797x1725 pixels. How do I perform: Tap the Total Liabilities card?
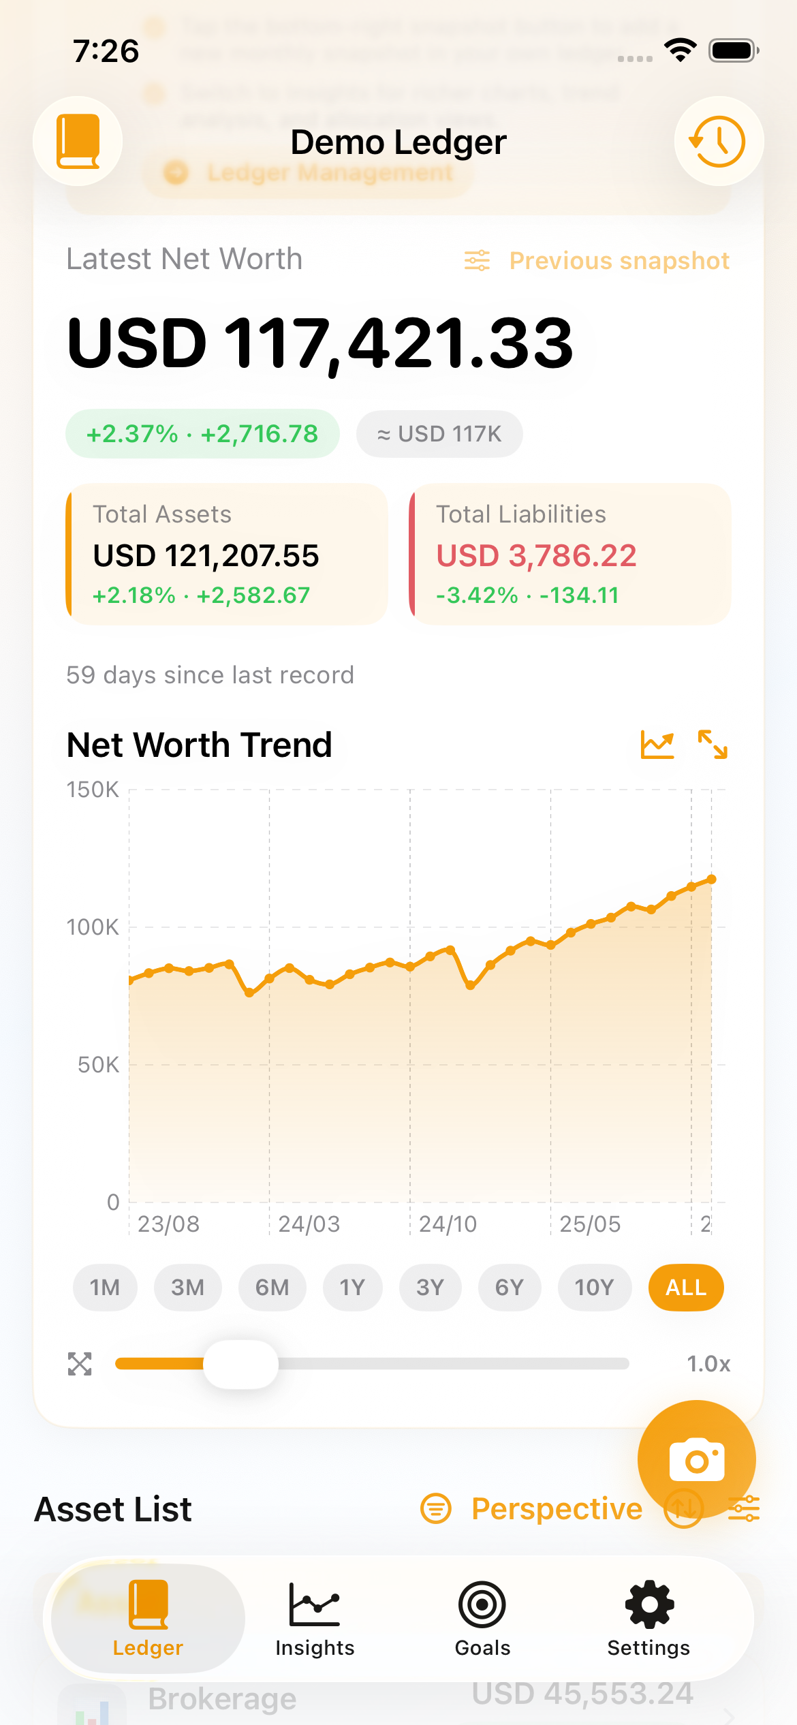tap(570, 554)
